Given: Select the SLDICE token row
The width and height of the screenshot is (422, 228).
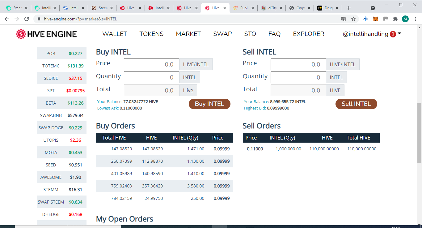Looking at the screenshot, I should tap(62, 78).
